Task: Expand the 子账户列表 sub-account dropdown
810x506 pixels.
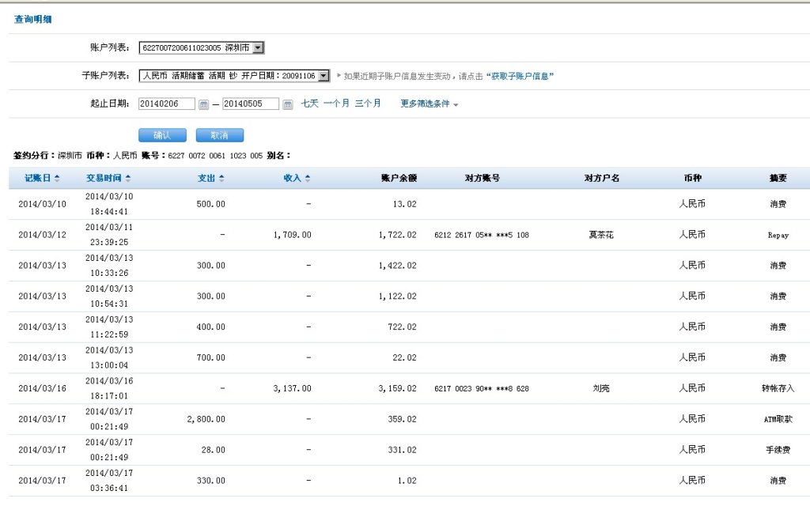Action: [323, 76]
